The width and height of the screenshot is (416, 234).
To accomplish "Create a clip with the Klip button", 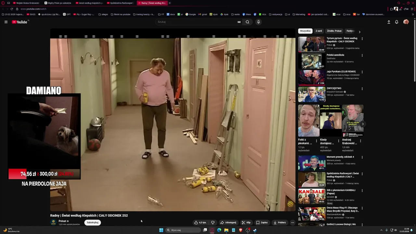I will [246, 223].
